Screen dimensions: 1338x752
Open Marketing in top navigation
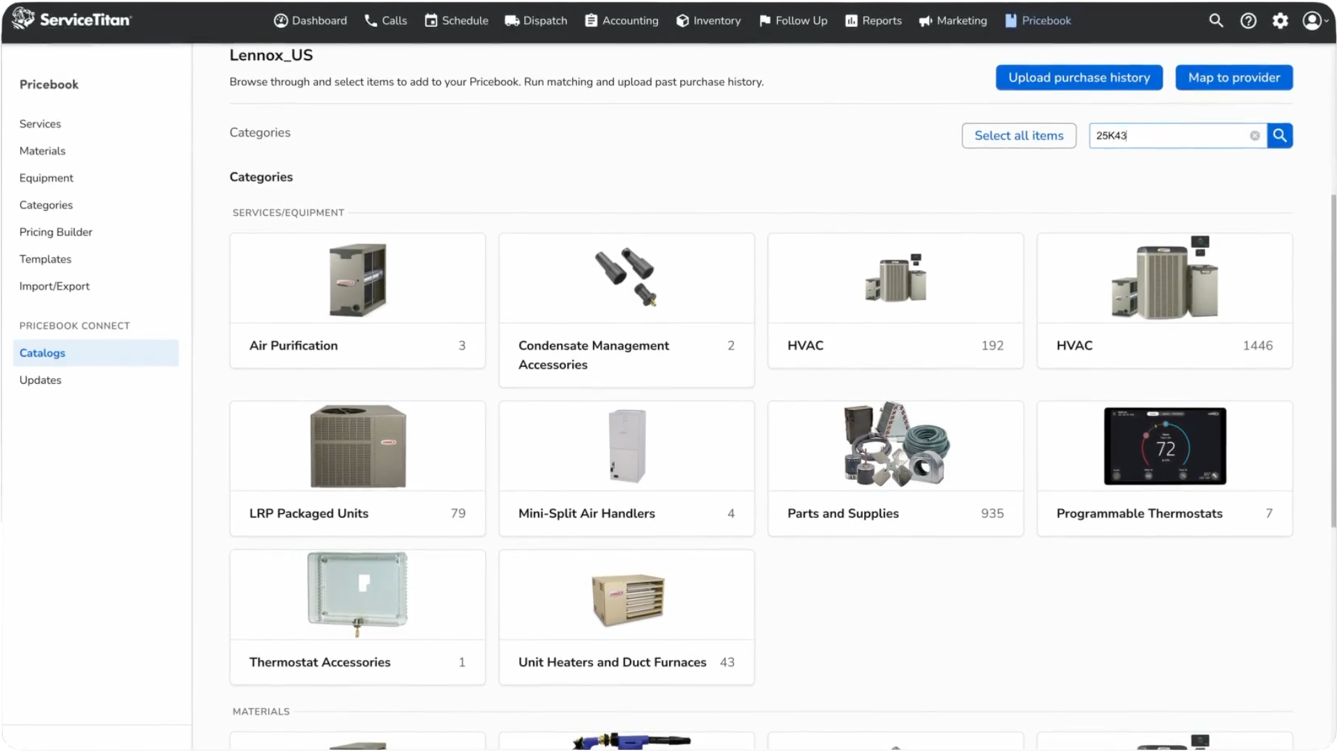[953, 21]
